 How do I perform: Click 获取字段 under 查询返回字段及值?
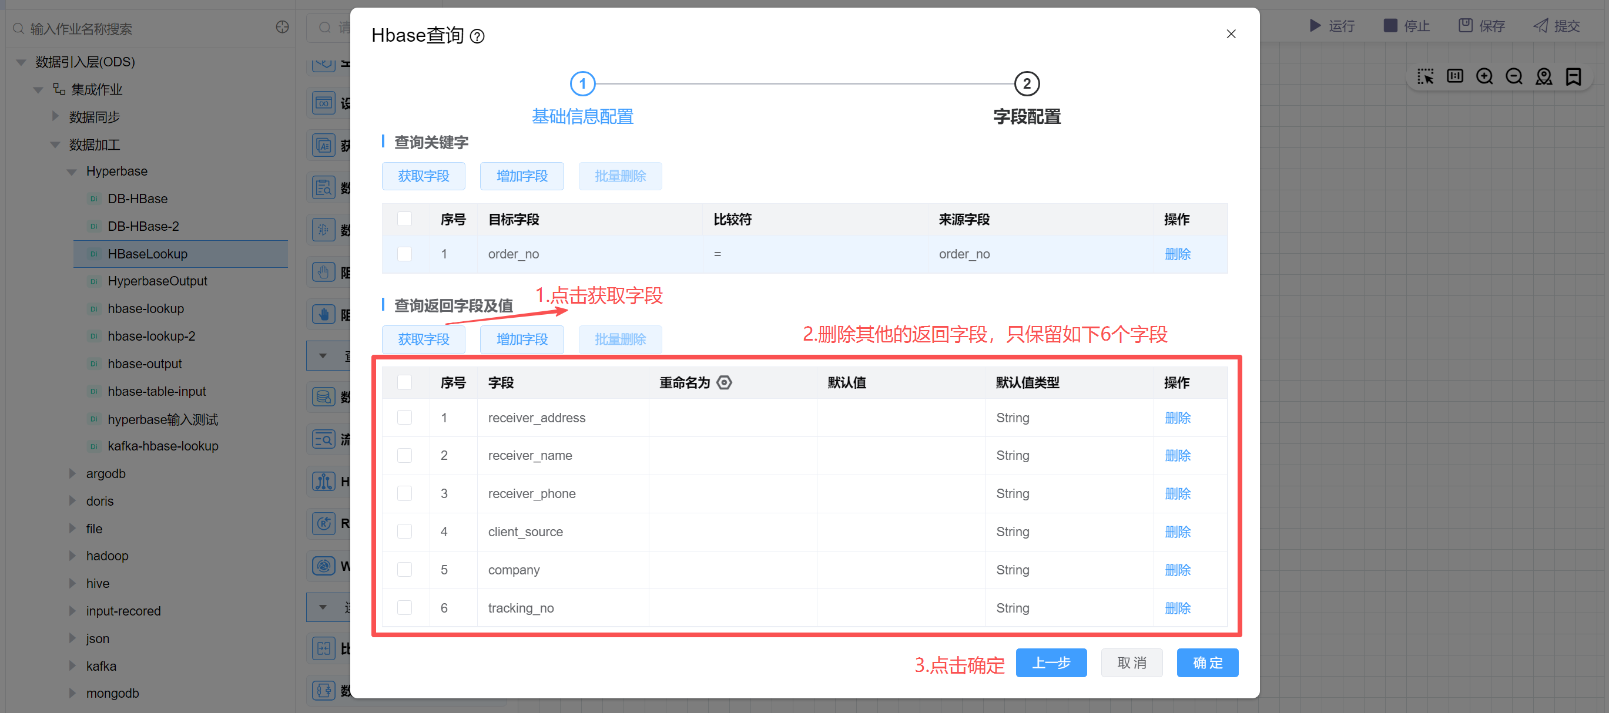424,339
